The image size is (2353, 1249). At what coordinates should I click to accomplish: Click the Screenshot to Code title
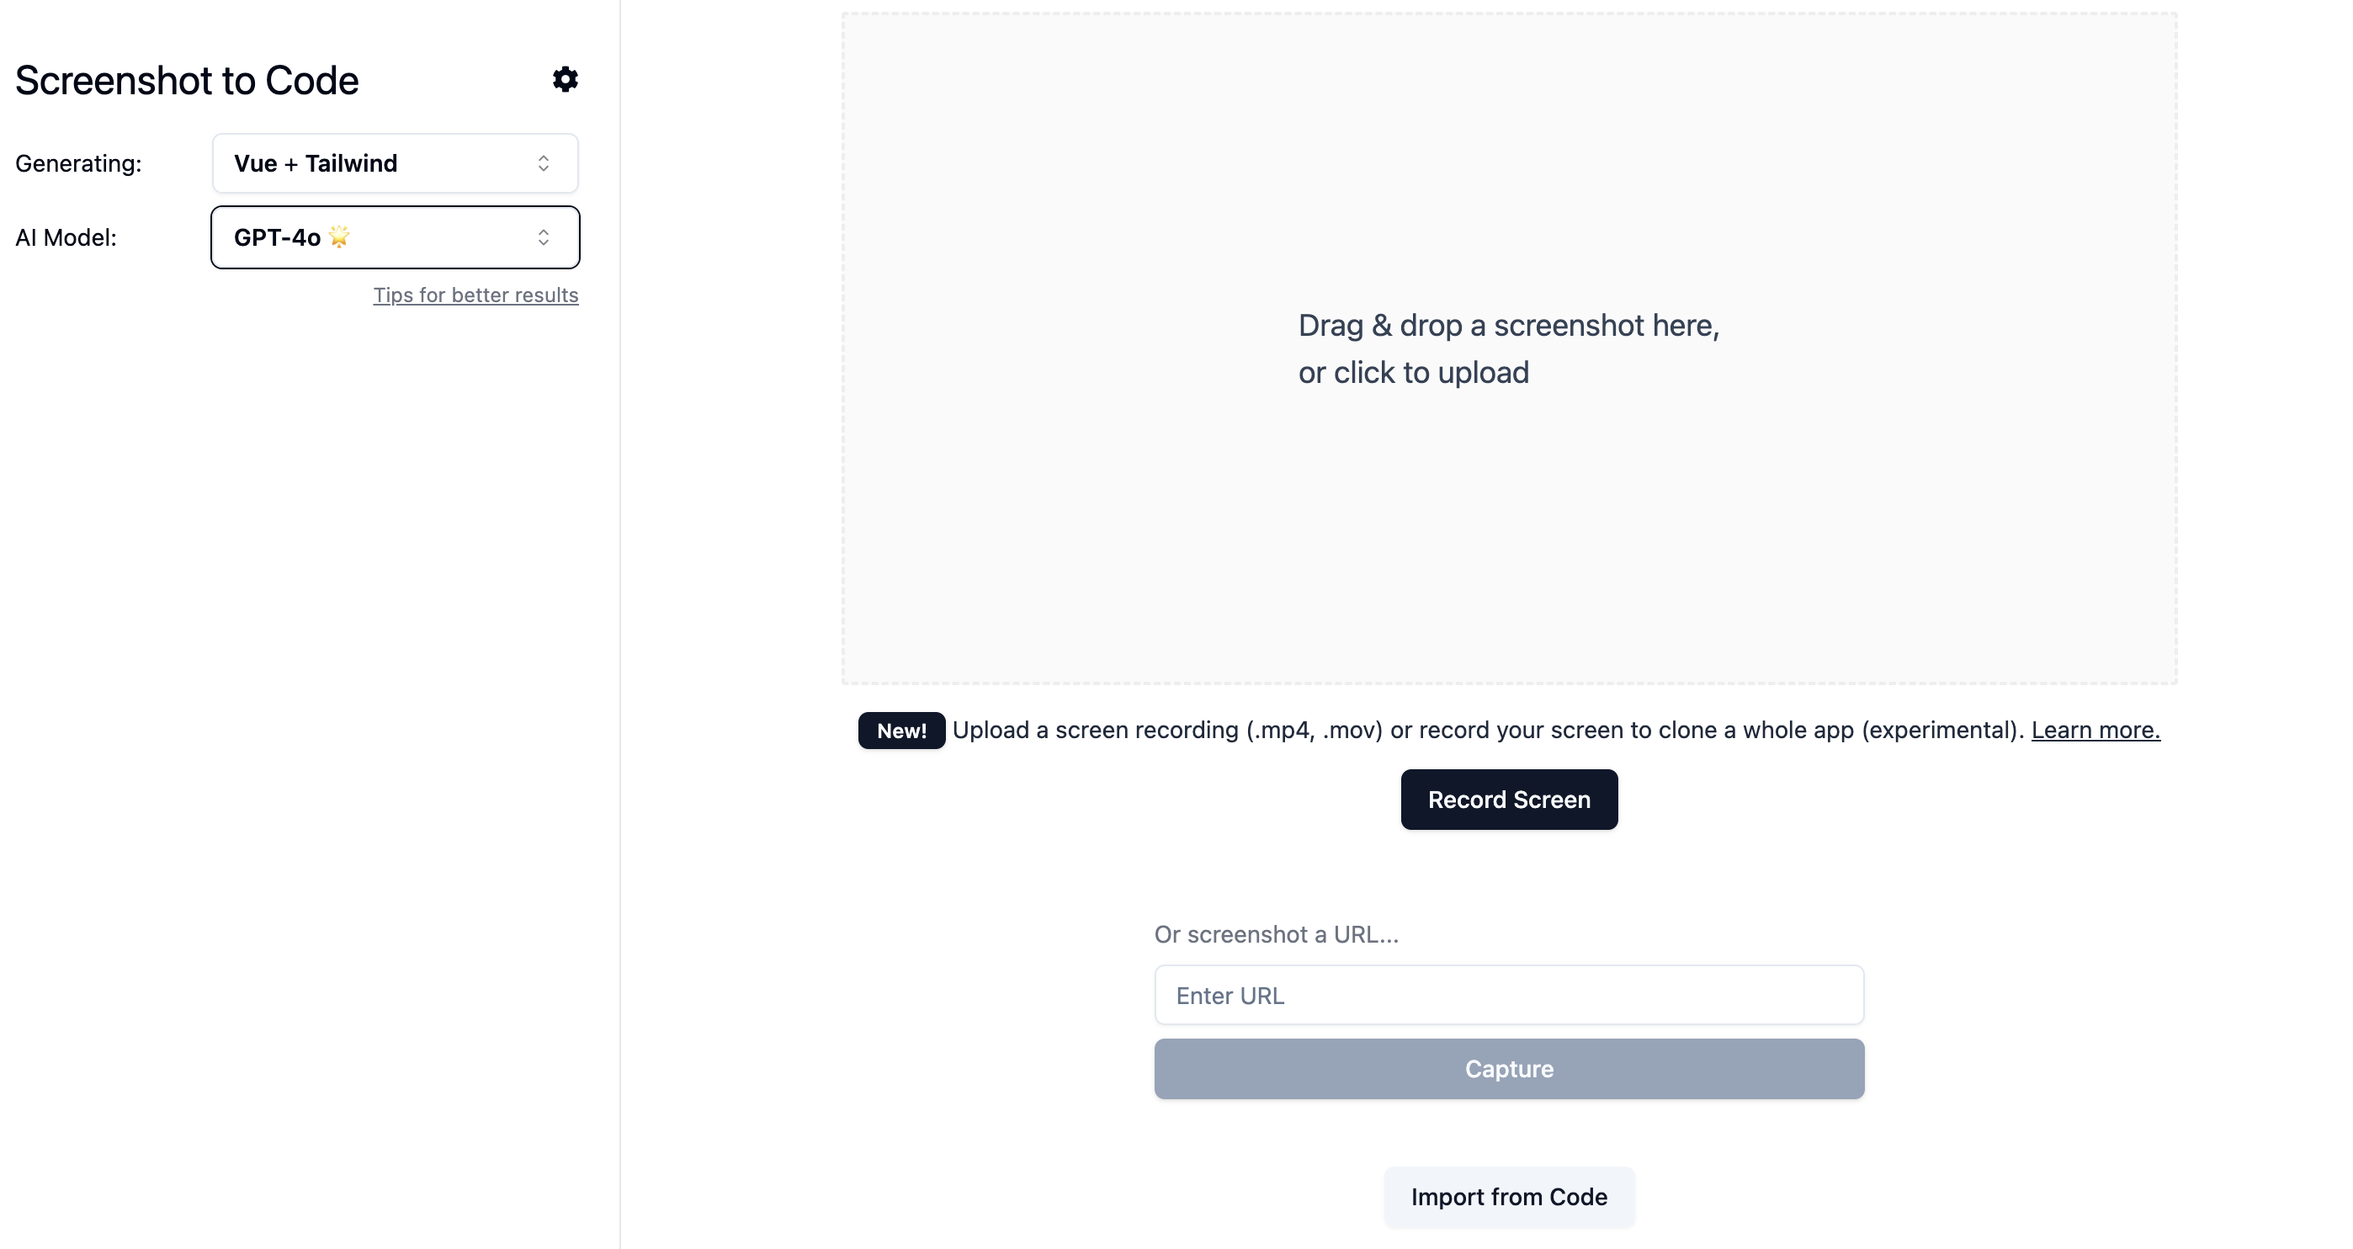pos(188,81)
